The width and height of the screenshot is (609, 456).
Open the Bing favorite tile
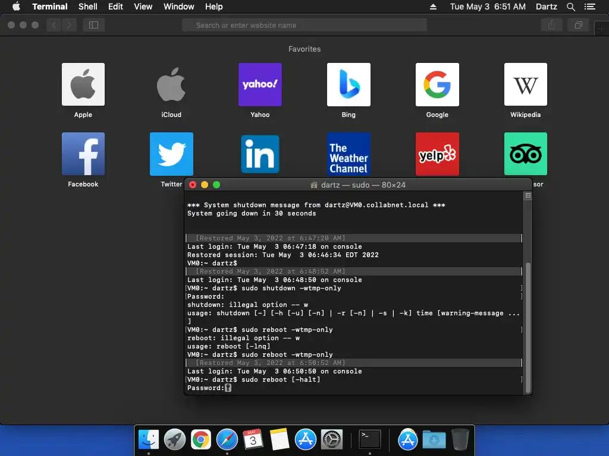click(x=349, y=84)
